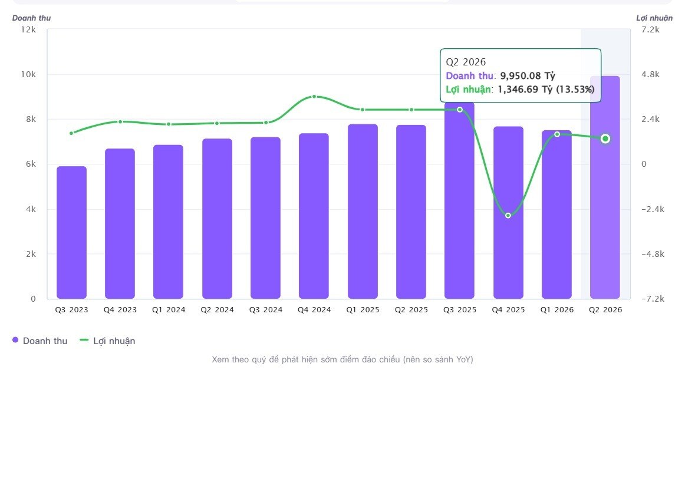This screenshot has height=492, width=685.
Task: Click the 'Q4 2025' x-axis label
Action: click(x=508, y=309)
